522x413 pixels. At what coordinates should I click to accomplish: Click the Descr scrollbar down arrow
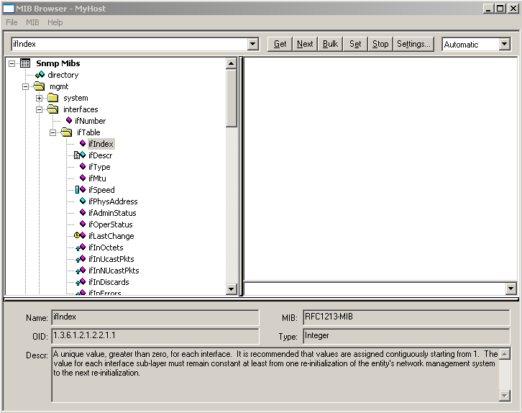[505, 395]
